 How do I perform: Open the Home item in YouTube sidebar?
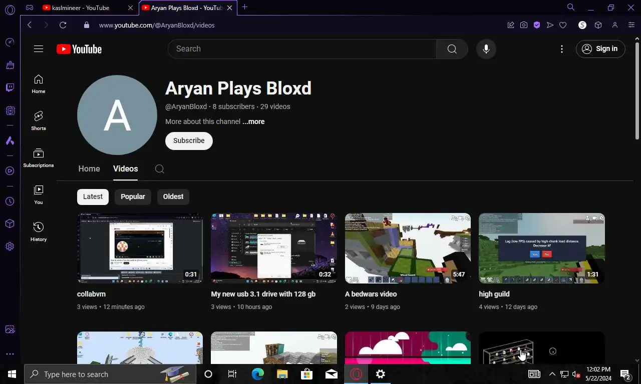coord(39,84)
